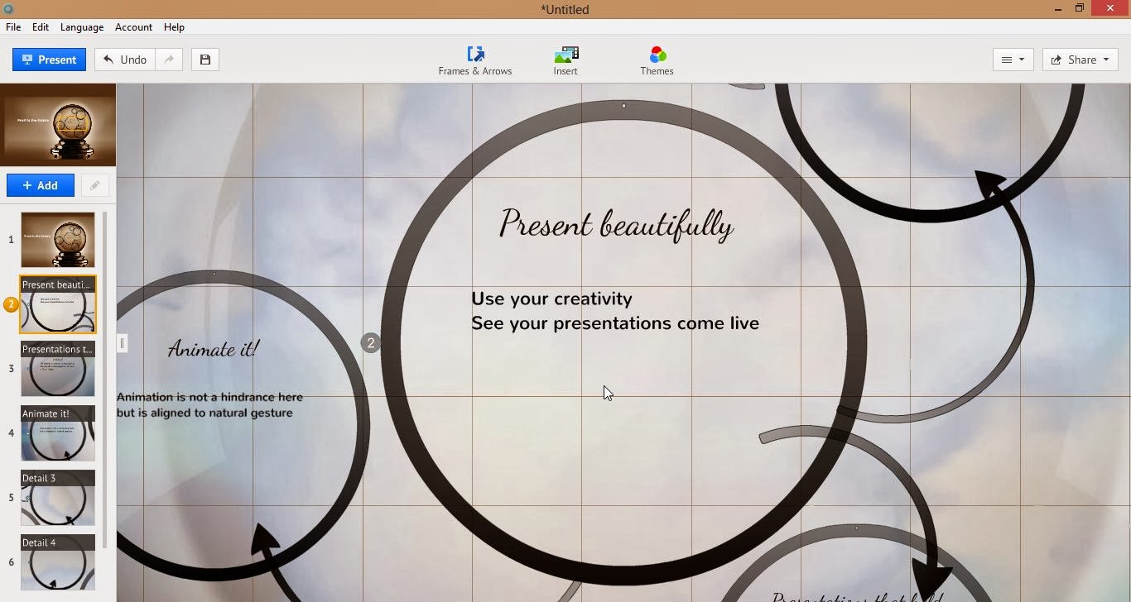
Task: Select the 'Animate it!' path thumbnail
Action: [58, 433]
